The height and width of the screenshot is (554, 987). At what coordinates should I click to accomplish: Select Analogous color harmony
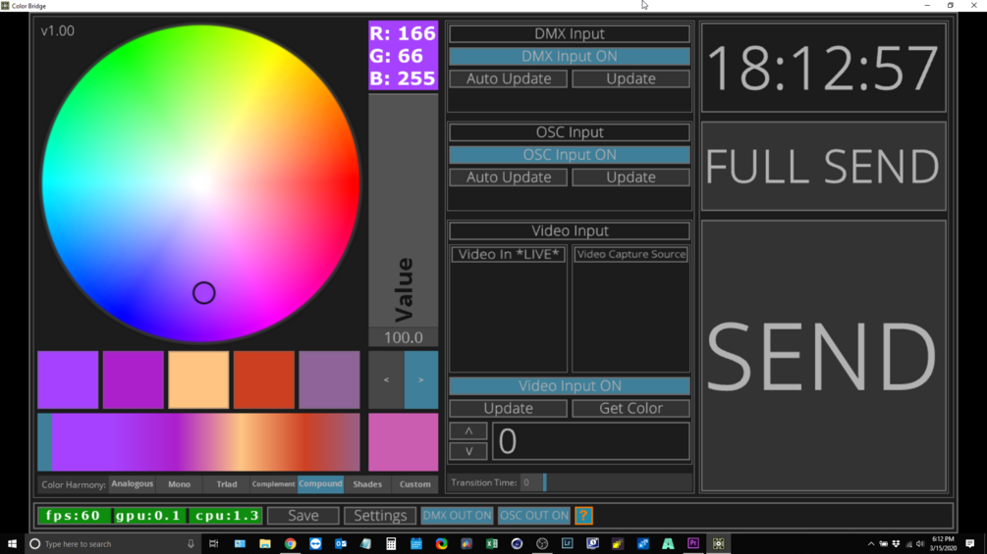tap(133, 483)
